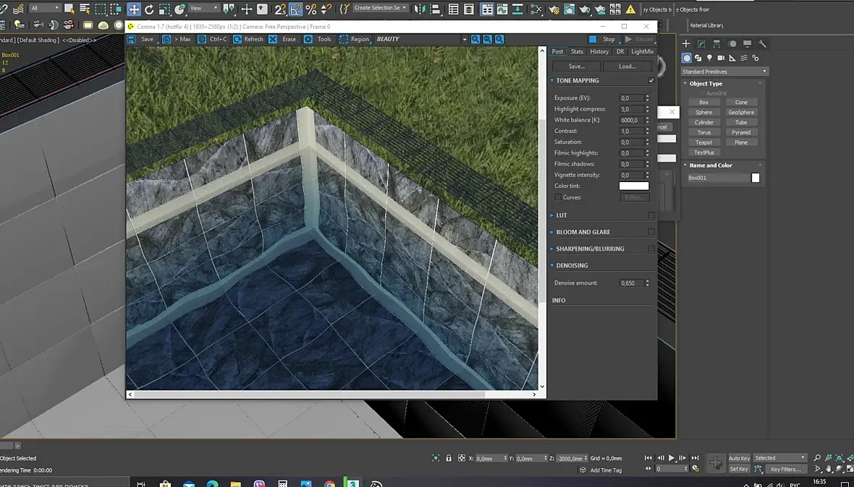Screen dimensions: 854x487
Task: Switch to the Stats tab
Action: [x=577, y=51]
